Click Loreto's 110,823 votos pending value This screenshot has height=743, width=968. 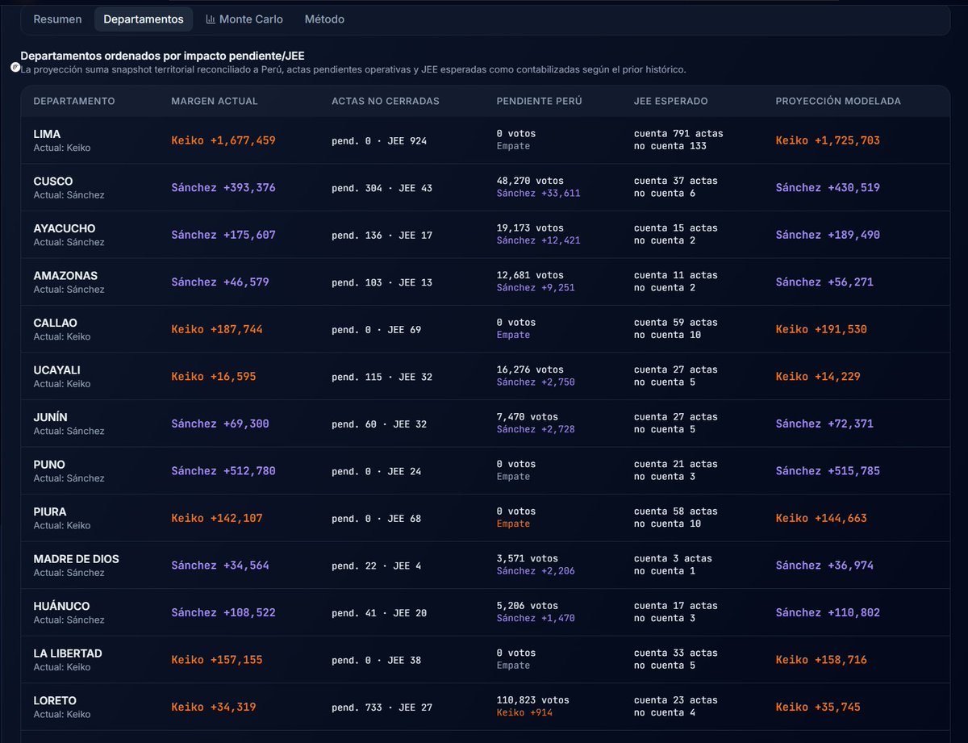(533, 700)
